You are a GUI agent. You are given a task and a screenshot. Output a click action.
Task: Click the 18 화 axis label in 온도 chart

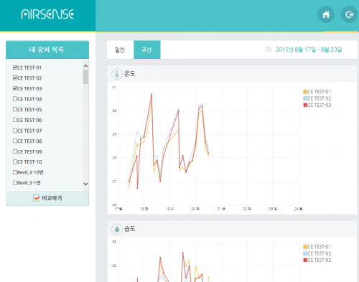(x=144, y=209)
